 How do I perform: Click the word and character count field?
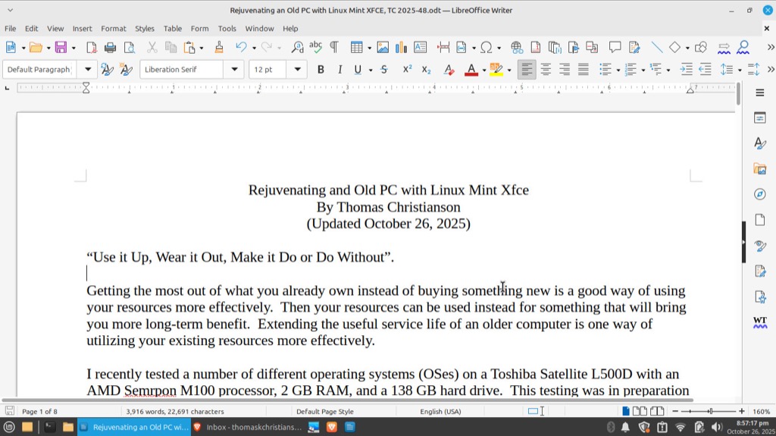point(174,411)
